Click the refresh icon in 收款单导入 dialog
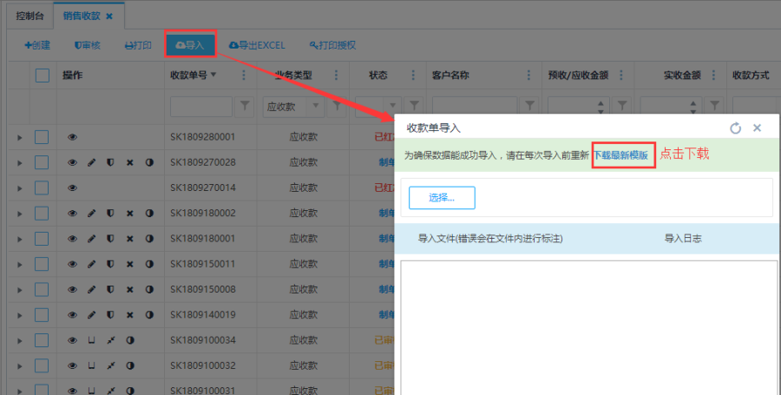The width and height of the screenshot is (781, 395). [736, 128]
